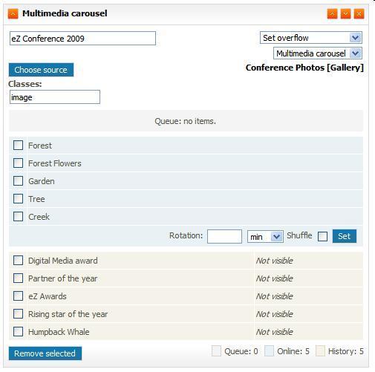This screenshot has width=375, height=372.
Task: Click the Rotation value input field
Action: [x=224, y=236]
